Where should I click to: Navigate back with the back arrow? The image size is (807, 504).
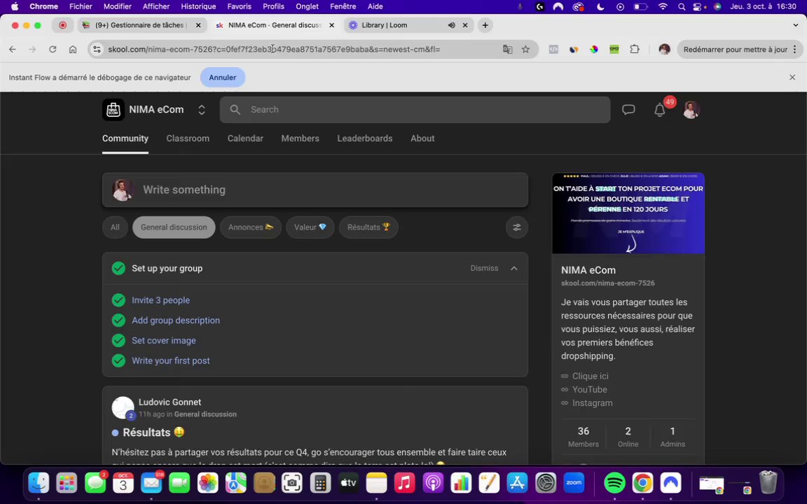13,50
